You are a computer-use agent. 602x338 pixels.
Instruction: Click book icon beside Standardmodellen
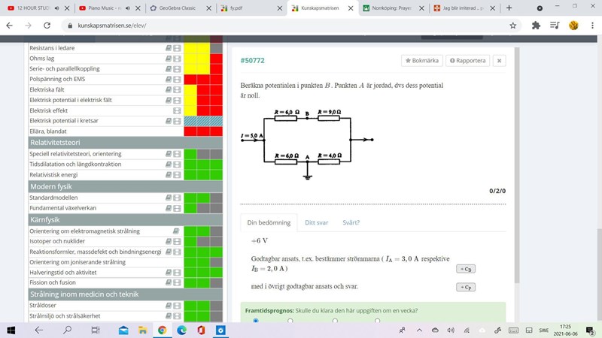(x=169, y=198)
